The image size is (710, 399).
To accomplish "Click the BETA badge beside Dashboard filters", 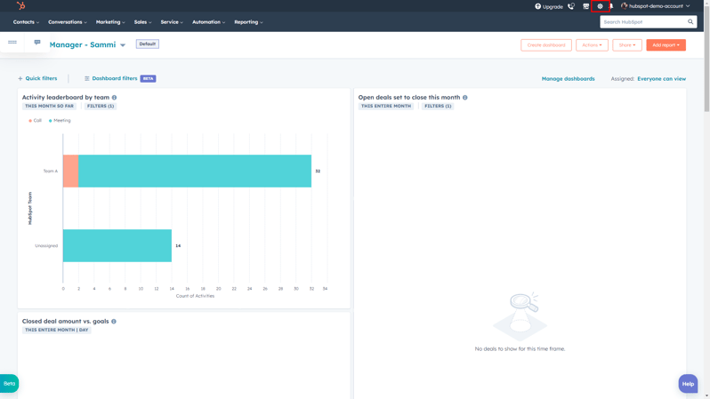I will click(x=148, y=78).
